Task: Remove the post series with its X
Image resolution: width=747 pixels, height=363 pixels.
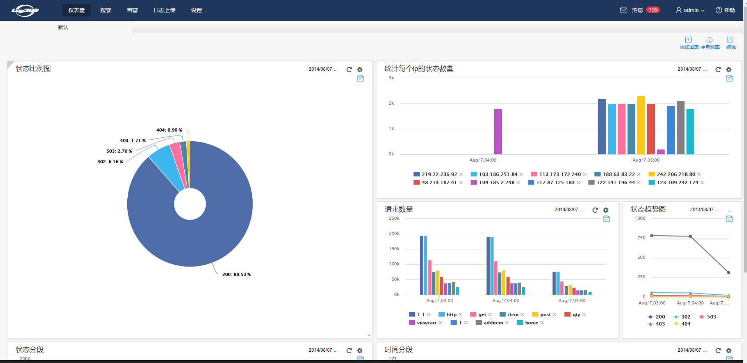Action: [x=554, y=315]
